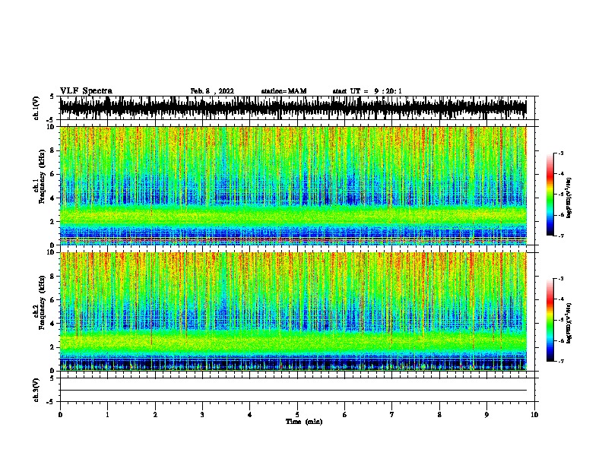Select the "start UT = 9:20:1" label
The image size is (602, 465).
tap(367, 91)
